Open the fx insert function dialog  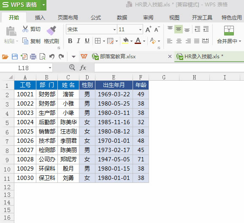point(83,68)
